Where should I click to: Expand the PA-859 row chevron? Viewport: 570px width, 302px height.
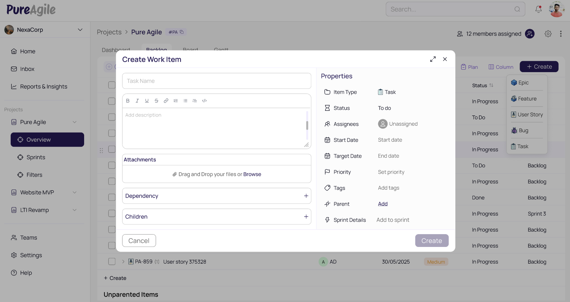click(123, 262)
